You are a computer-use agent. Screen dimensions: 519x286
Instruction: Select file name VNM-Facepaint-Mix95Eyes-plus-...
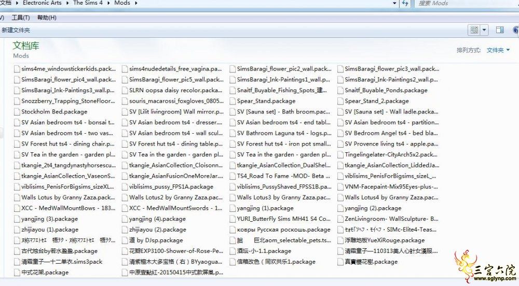pos(391,187)
